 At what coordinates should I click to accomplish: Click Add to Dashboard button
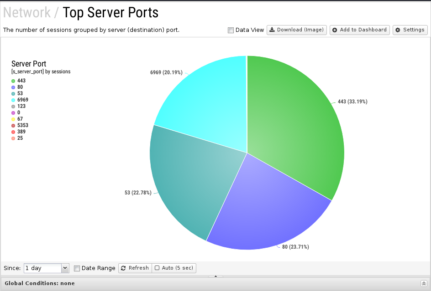359,30
